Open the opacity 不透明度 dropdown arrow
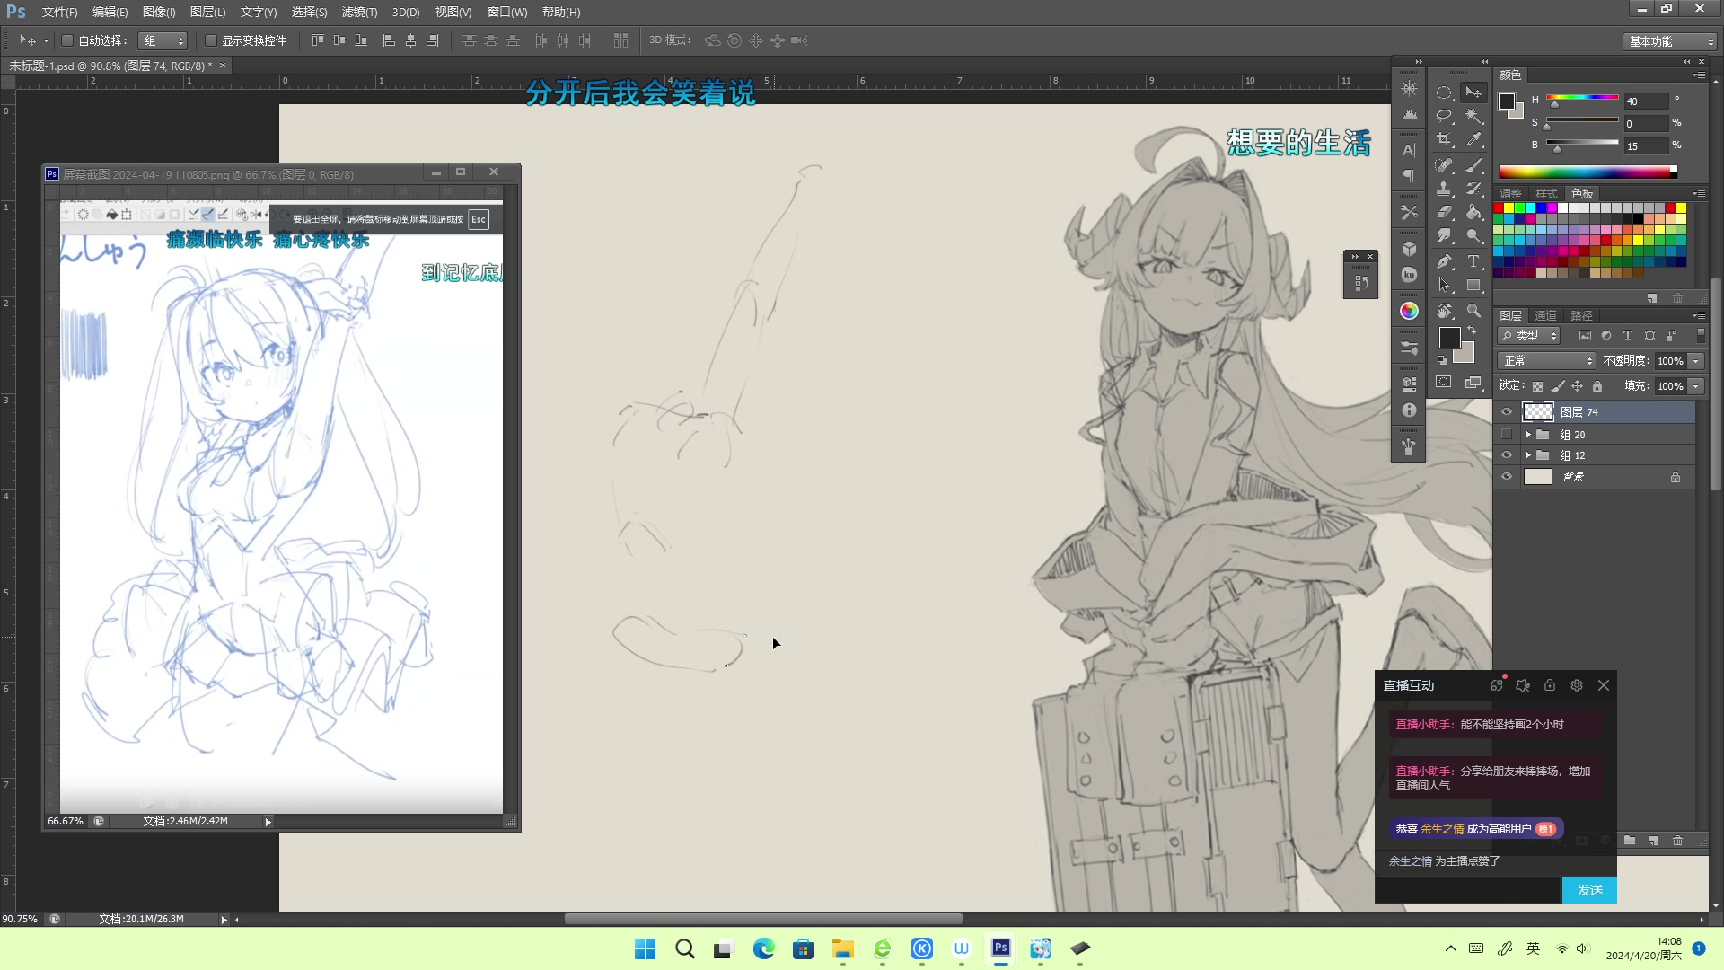The height and width of the screenshot is (970, 1724). [x=1695, y=361]
